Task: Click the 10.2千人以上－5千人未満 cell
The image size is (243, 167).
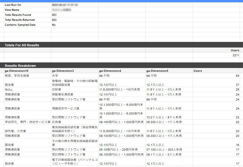Action: pos(169,115)
